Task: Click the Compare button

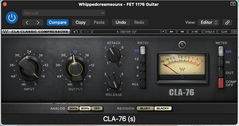Action: [58, 22]
